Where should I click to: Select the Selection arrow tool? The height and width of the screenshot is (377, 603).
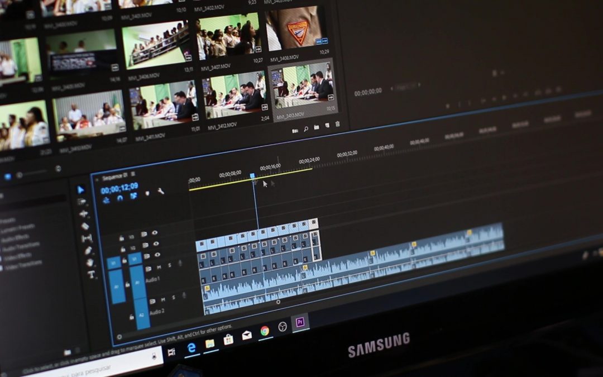pos(80,190)
